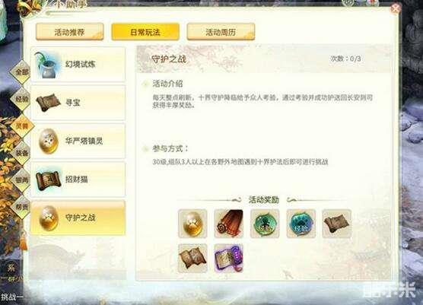Choose the 华严塔镇灵 egg activity
The image size is (423, 305).
[x=78, y=141]
